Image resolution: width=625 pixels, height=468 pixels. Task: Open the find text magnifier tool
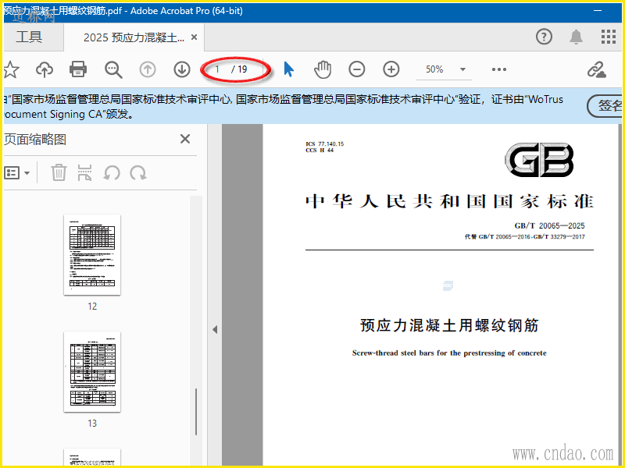[113, 69]
